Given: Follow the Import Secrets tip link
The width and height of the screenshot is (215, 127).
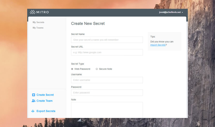Looking at the screenshot, I should coord(158,45).
